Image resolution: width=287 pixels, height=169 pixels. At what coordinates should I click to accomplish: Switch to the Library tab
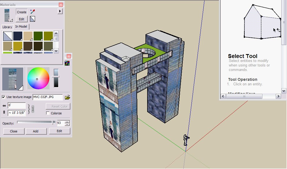pyautogui.click(x=7, y=27)
